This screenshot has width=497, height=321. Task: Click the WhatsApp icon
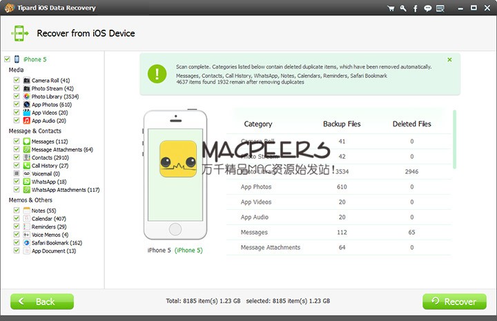[27, 182]
